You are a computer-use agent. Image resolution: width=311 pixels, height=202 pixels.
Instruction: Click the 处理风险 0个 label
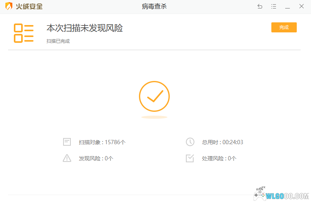219,158
